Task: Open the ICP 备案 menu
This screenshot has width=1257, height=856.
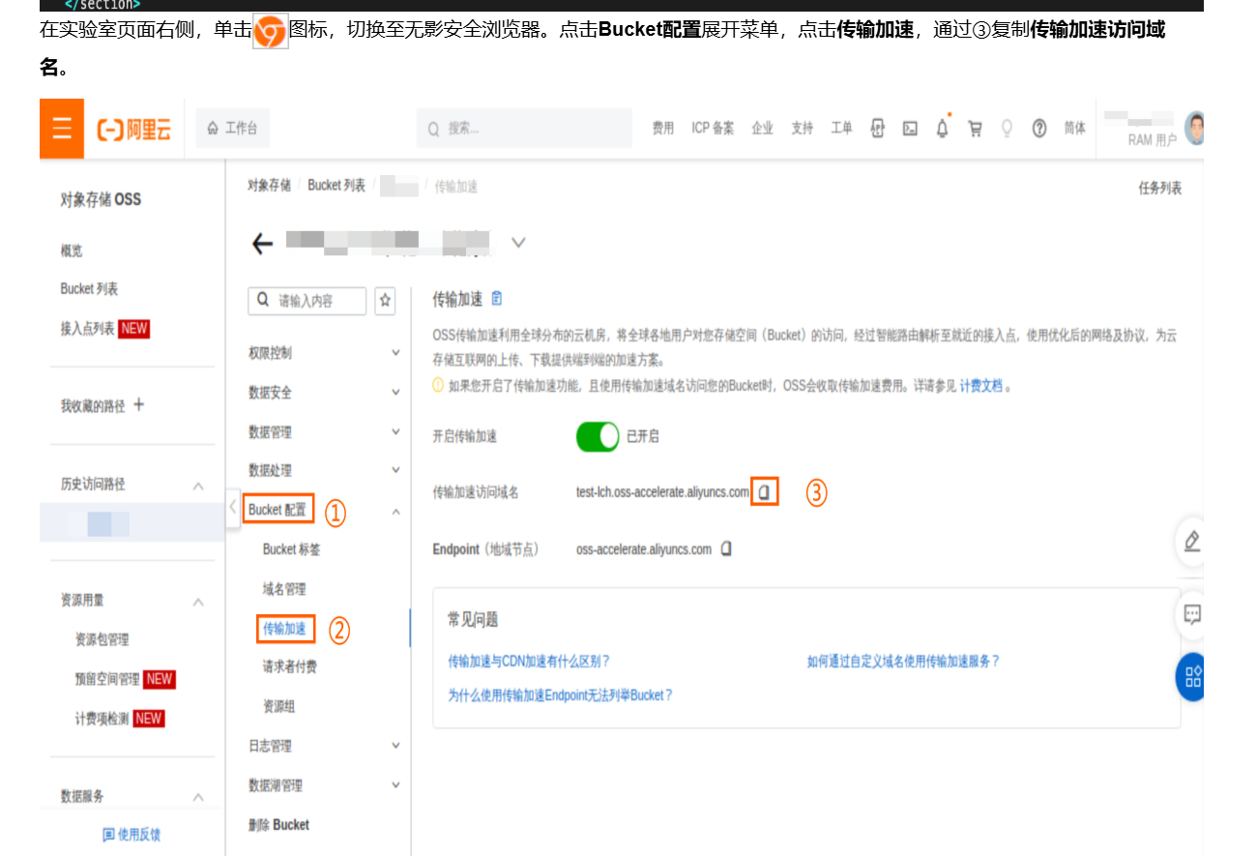Action: 713,128
